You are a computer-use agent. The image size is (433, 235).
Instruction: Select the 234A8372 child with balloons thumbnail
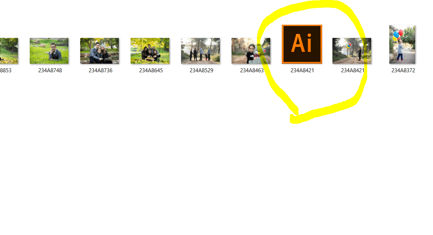(402, 44)
